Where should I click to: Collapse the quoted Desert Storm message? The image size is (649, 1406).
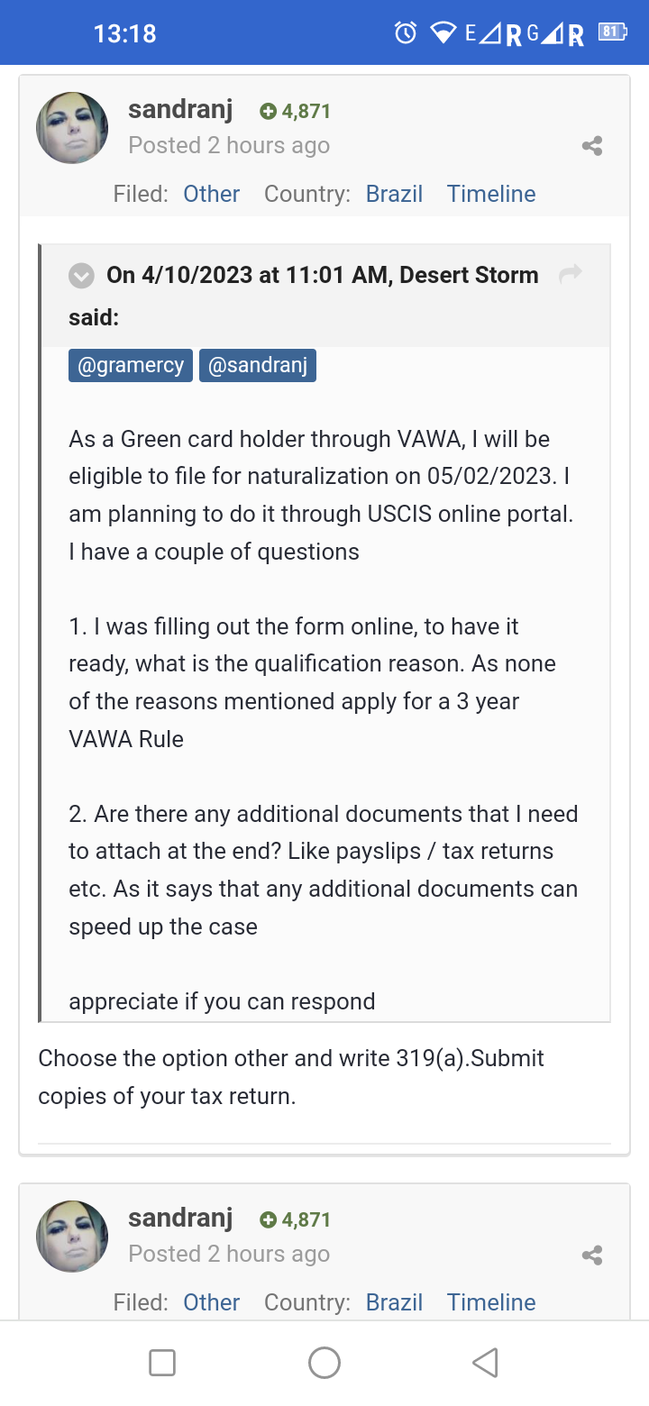coord(81,275)
